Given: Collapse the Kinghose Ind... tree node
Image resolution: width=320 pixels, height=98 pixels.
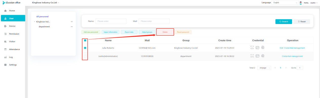Looking at the screenshot, I should 35,22.
